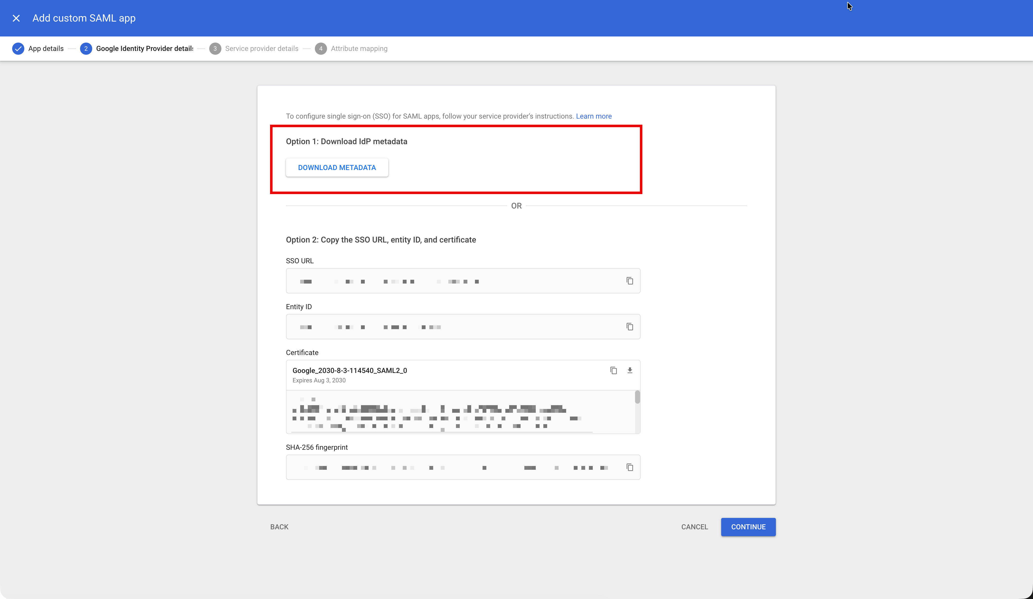Go BACK to previous step
Image resolution: width=1033 pixels, height=599 pixels.
(x=279, y=527)
